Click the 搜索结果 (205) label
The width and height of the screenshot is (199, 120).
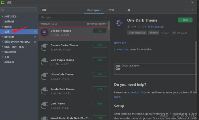(49, 24)
